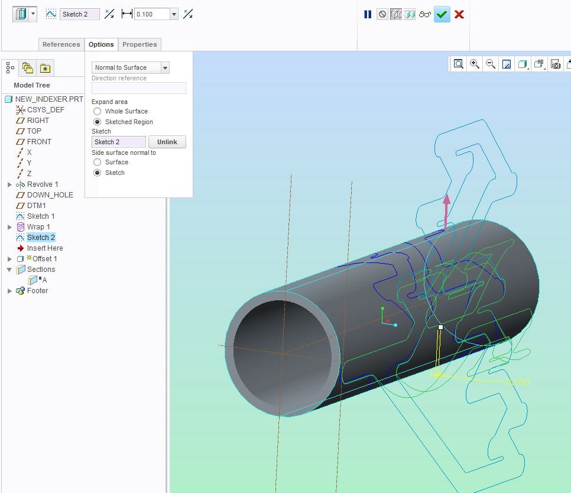
Task: Switch to the References tab
Action: [x=61, y=44]
